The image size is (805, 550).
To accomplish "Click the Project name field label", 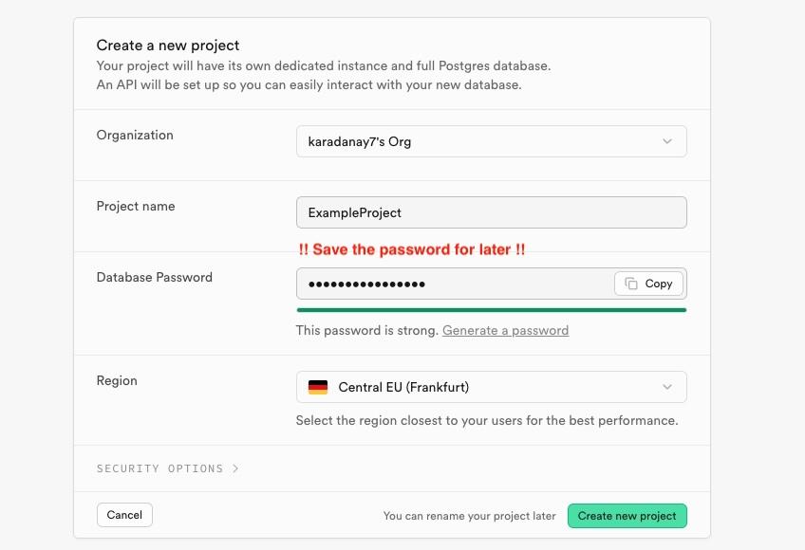I will point(136,206).
